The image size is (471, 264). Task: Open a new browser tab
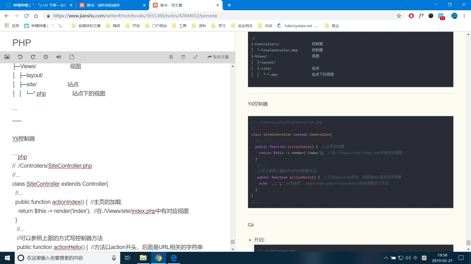pos(229,5)
